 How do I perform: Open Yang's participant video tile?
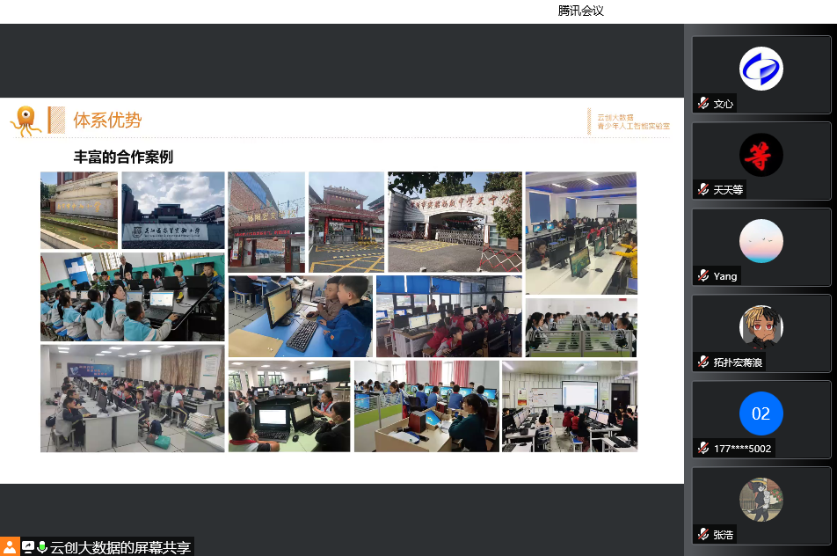point(761,241)
